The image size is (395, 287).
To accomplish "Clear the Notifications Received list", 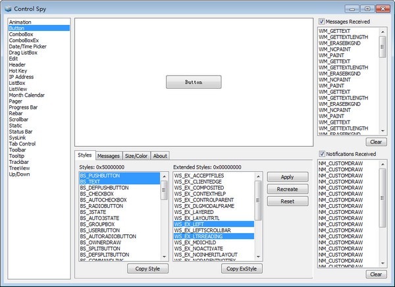I will (375, 274).
